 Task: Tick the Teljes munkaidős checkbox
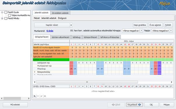10,15
